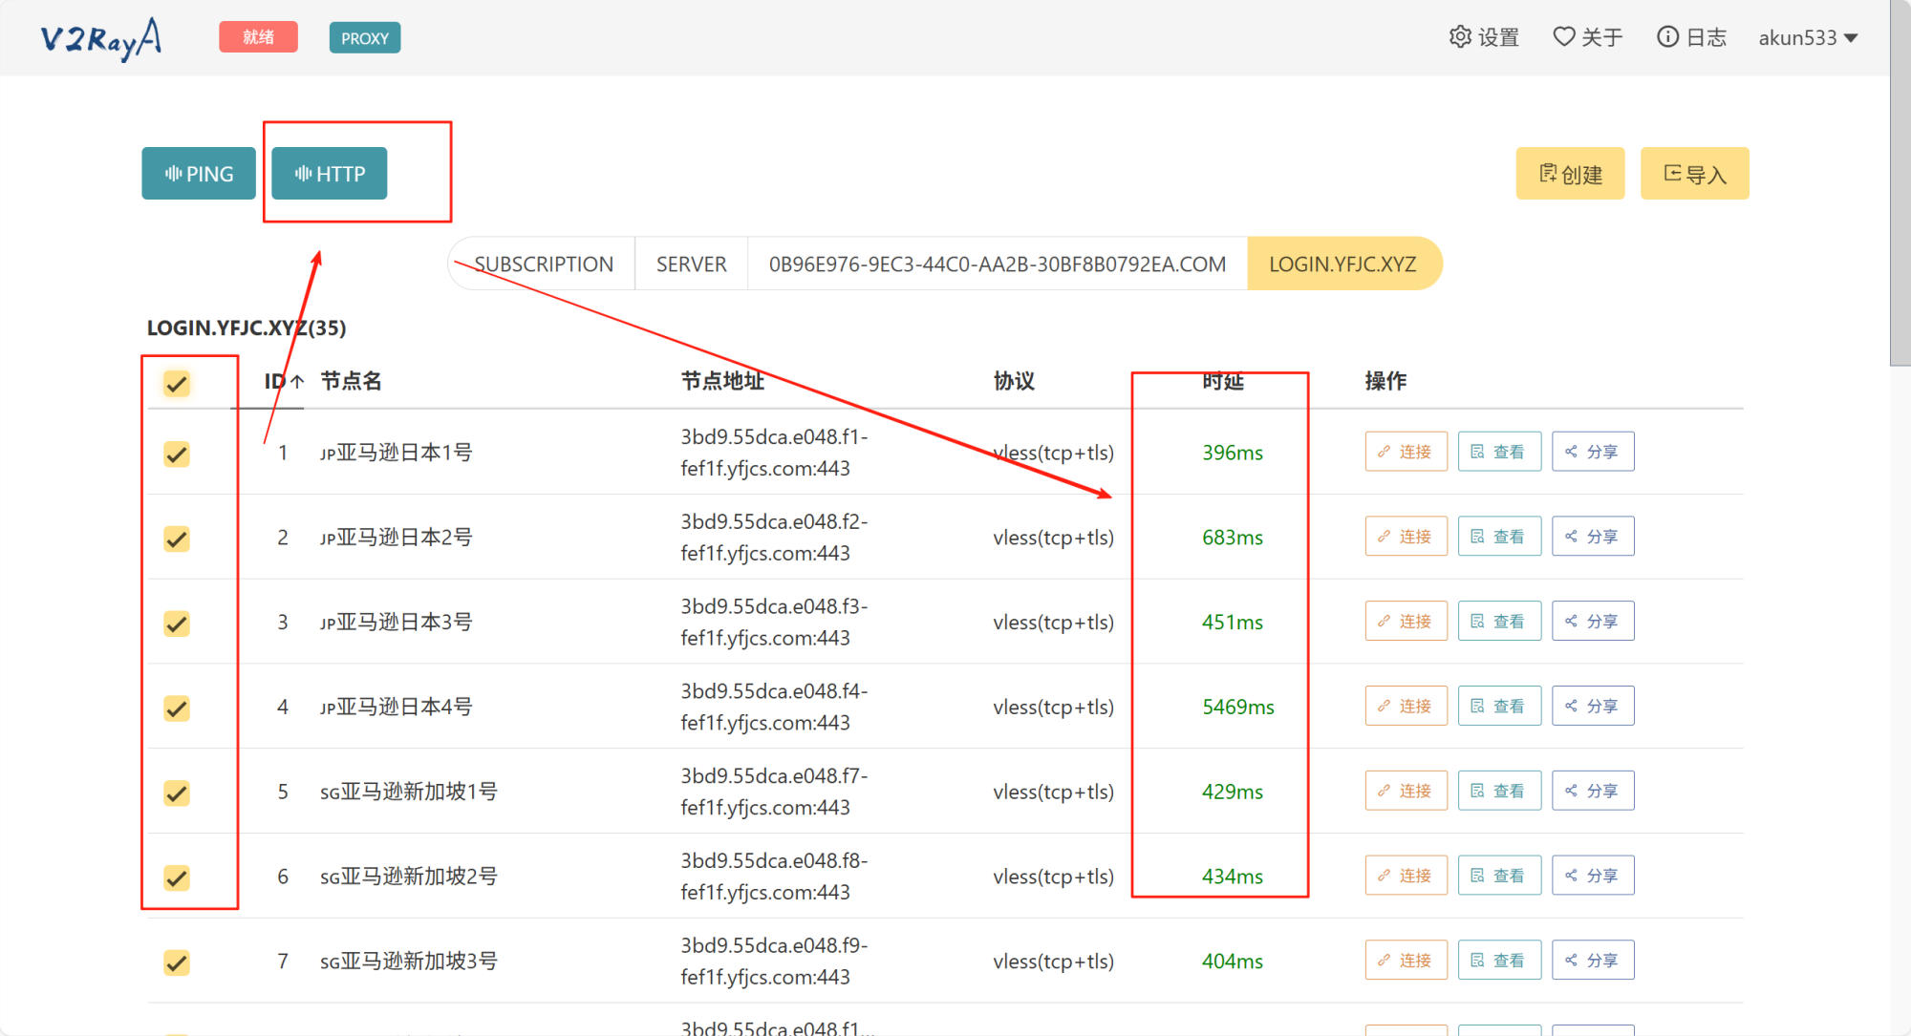Toggle select-all nodes checkbox
The image size is (1911, 1036).
tap(177, 384)
